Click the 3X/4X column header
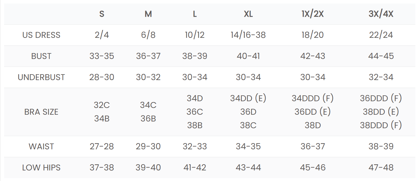 pyautogui.click(x=381, y=14)
